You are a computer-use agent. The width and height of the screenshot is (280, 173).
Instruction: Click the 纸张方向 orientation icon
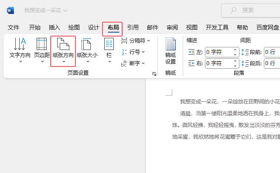tap(63, 44)
